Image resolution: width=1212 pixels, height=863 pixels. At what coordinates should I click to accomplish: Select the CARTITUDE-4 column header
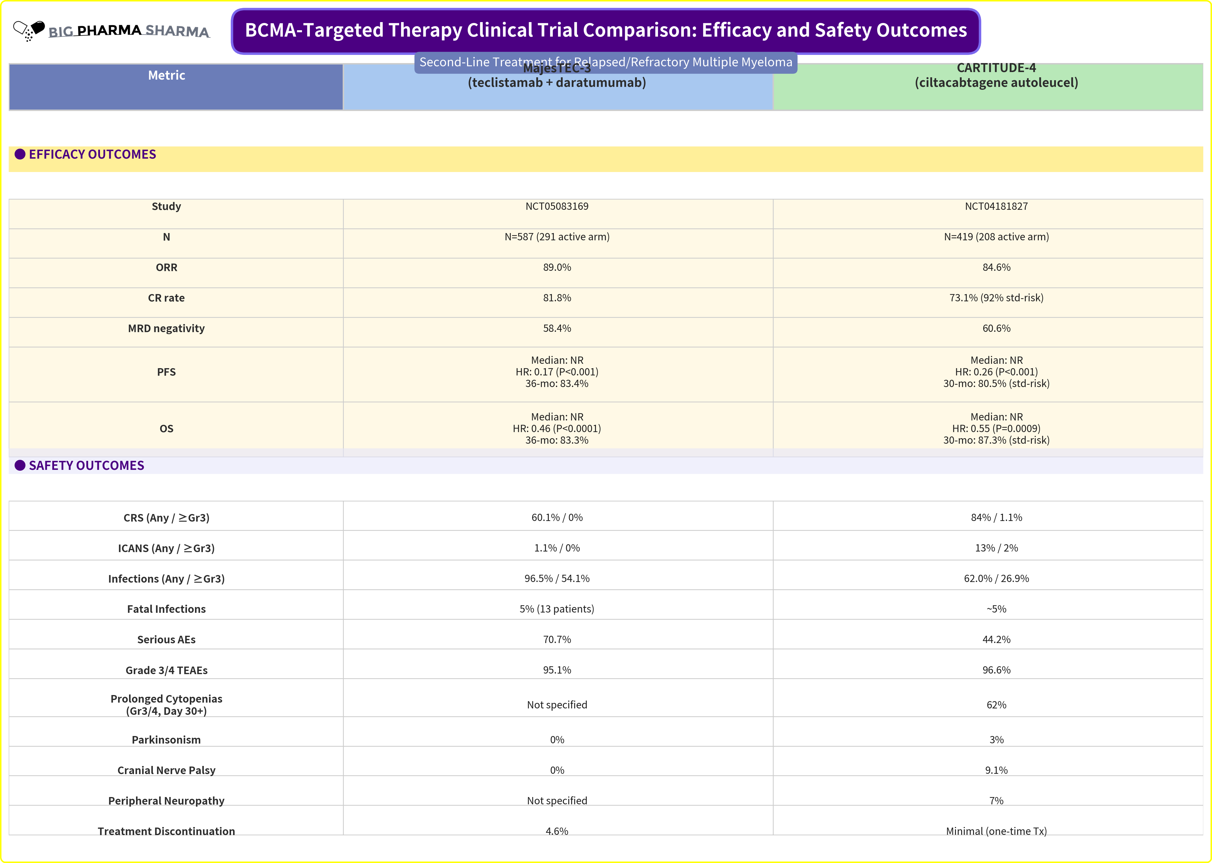coord(996,76)
